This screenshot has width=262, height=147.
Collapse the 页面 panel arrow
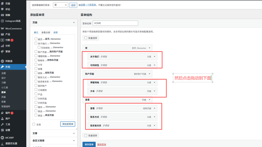click(x=74, y=23)
